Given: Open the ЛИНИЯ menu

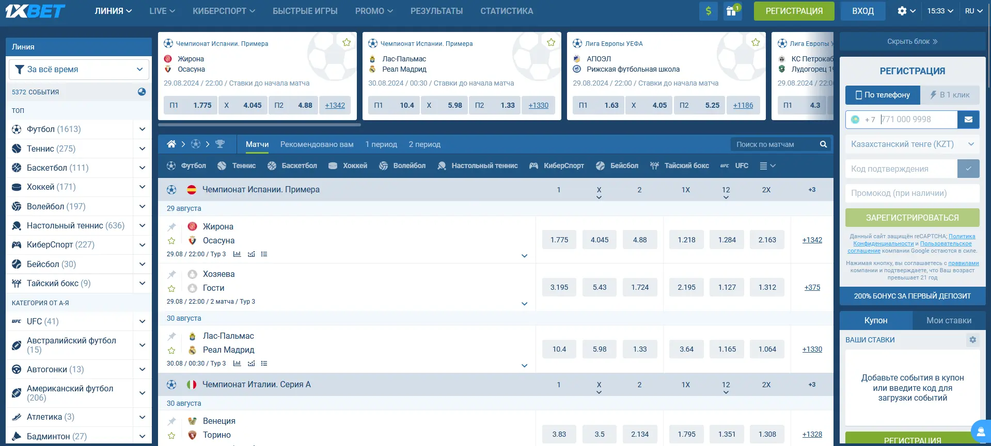Looking at the screenshot, I should point(113,11).
